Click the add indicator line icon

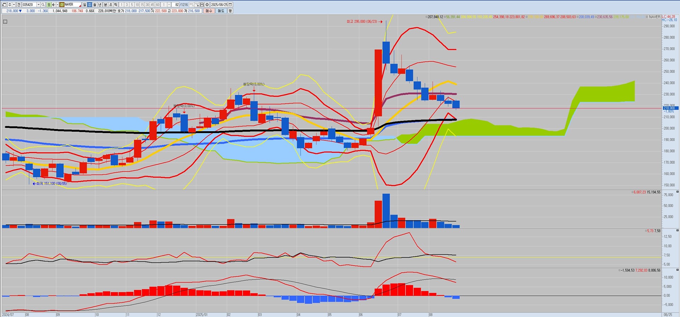click(197, 5)
